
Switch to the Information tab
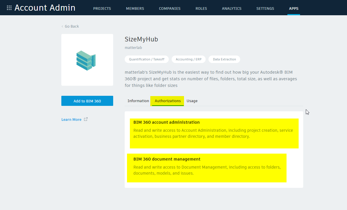(138, 101)
